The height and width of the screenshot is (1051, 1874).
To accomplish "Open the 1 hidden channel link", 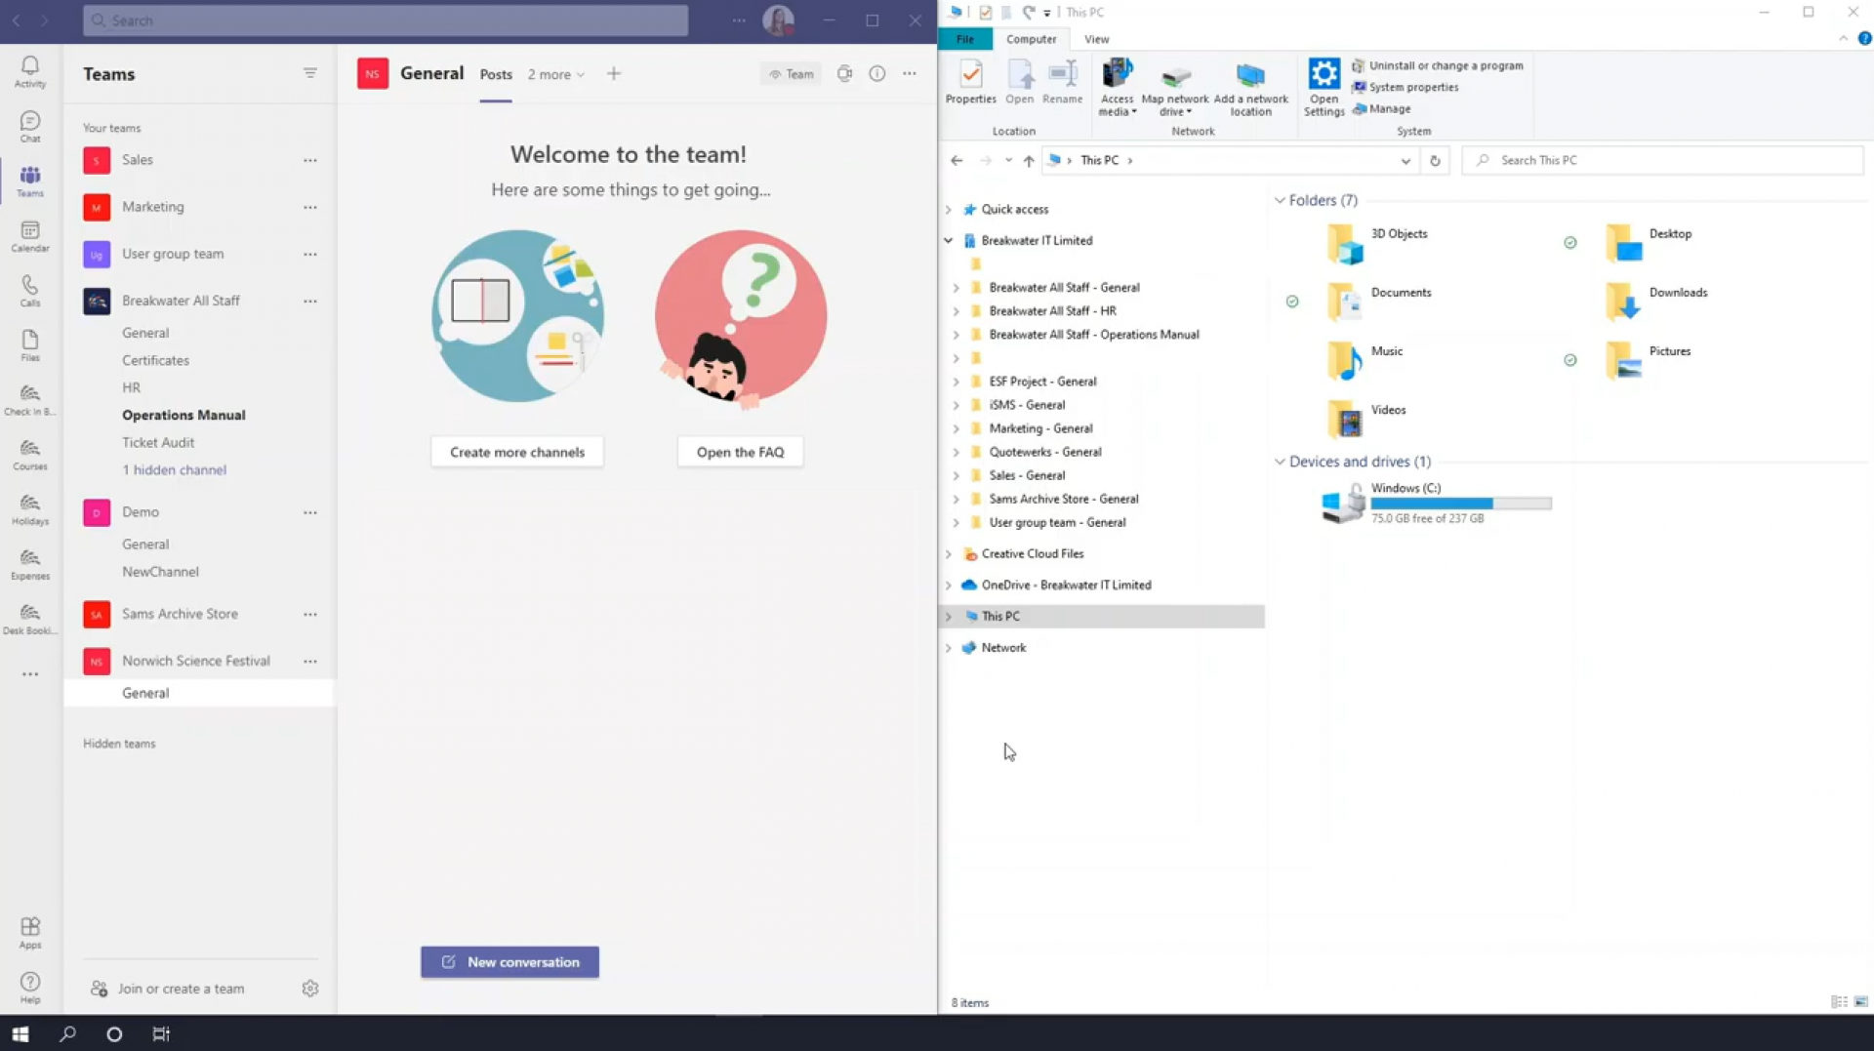I will 174,469.
